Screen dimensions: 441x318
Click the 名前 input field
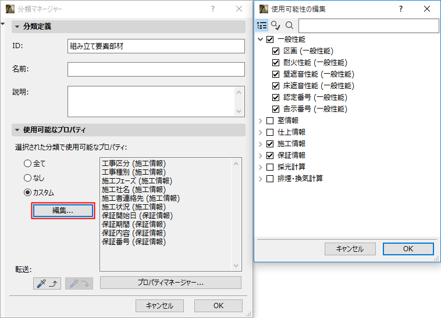(156, 69)
